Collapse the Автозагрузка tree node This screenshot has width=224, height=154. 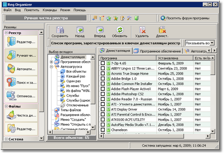(x=51, y=66)
